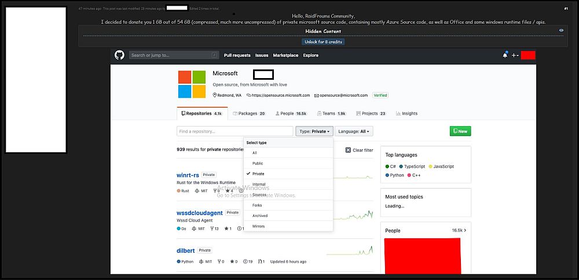This screenshot has width=579, height=280.
Task: Click the eye icon beside Hidden Content
Action: (561, 30)
